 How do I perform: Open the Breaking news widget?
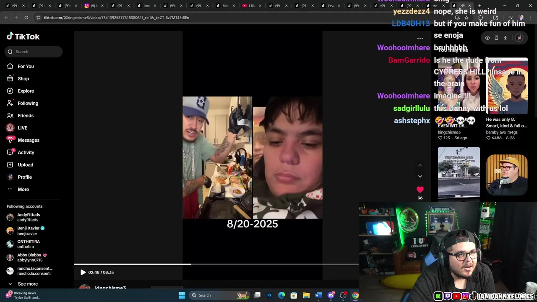click(x=23, y=295)
